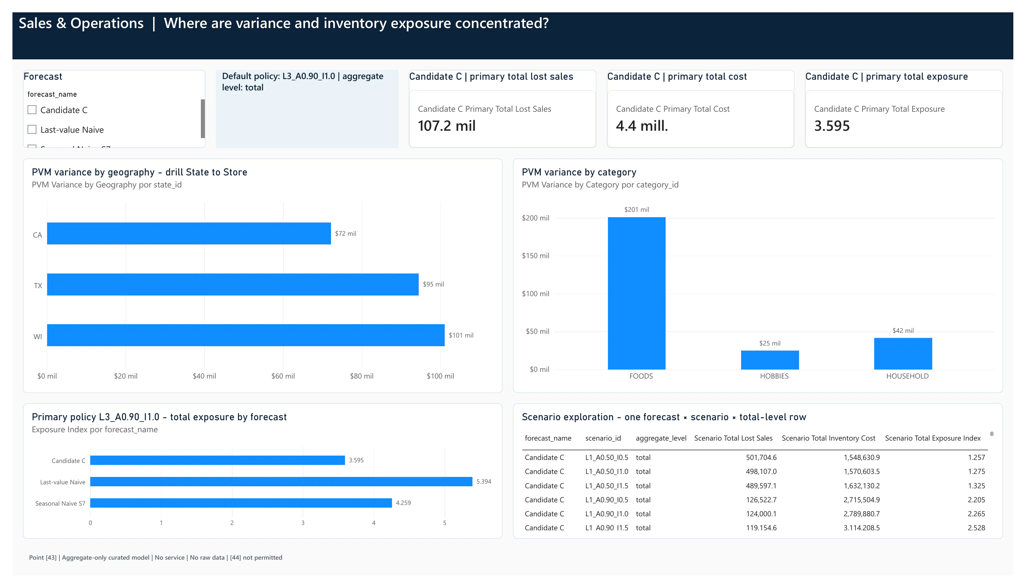Screen dimensions: 1026x588
Task: Click the 4.4 mill. total cost card value
Action: (x=642, y=126)
